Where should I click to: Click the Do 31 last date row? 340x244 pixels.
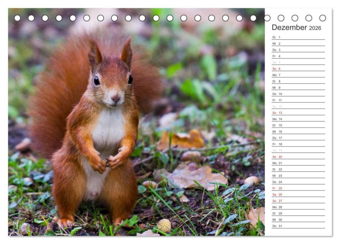[x=299, y=226]
